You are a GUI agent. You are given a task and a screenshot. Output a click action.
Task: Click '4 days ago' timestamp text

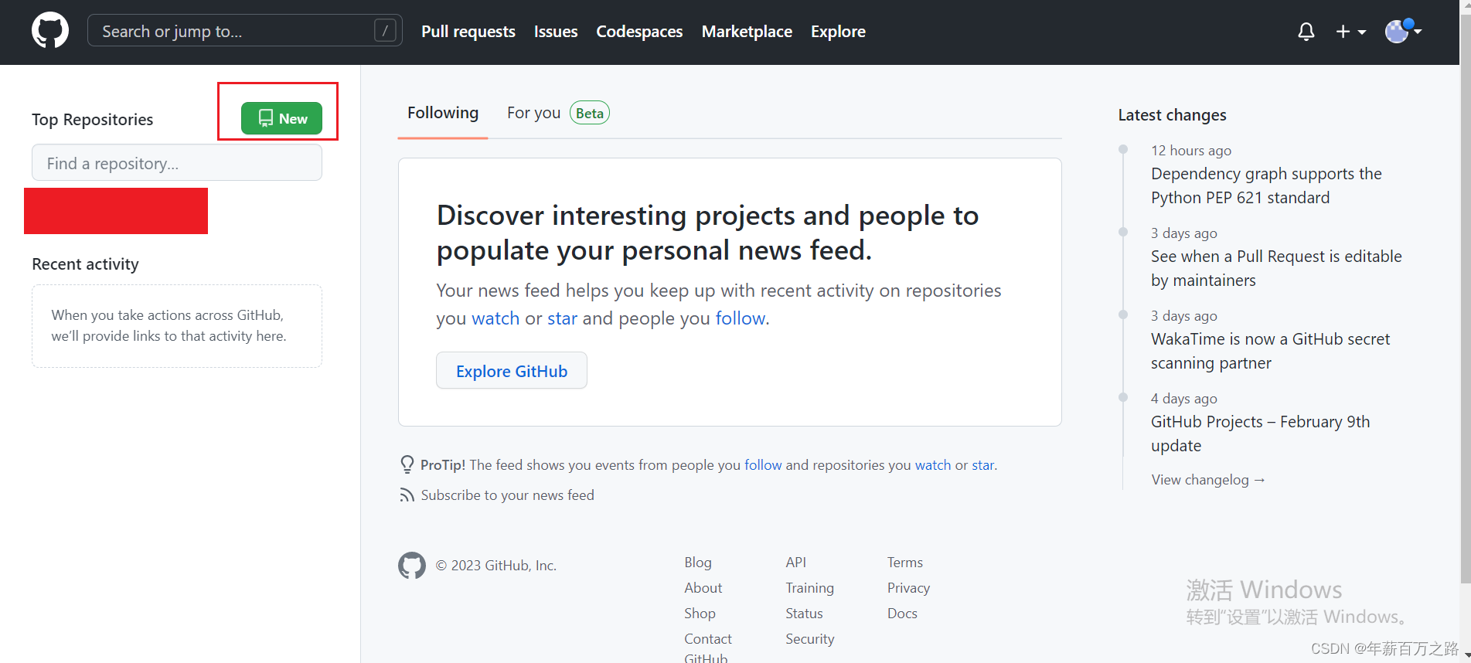tap(1183, 399)
